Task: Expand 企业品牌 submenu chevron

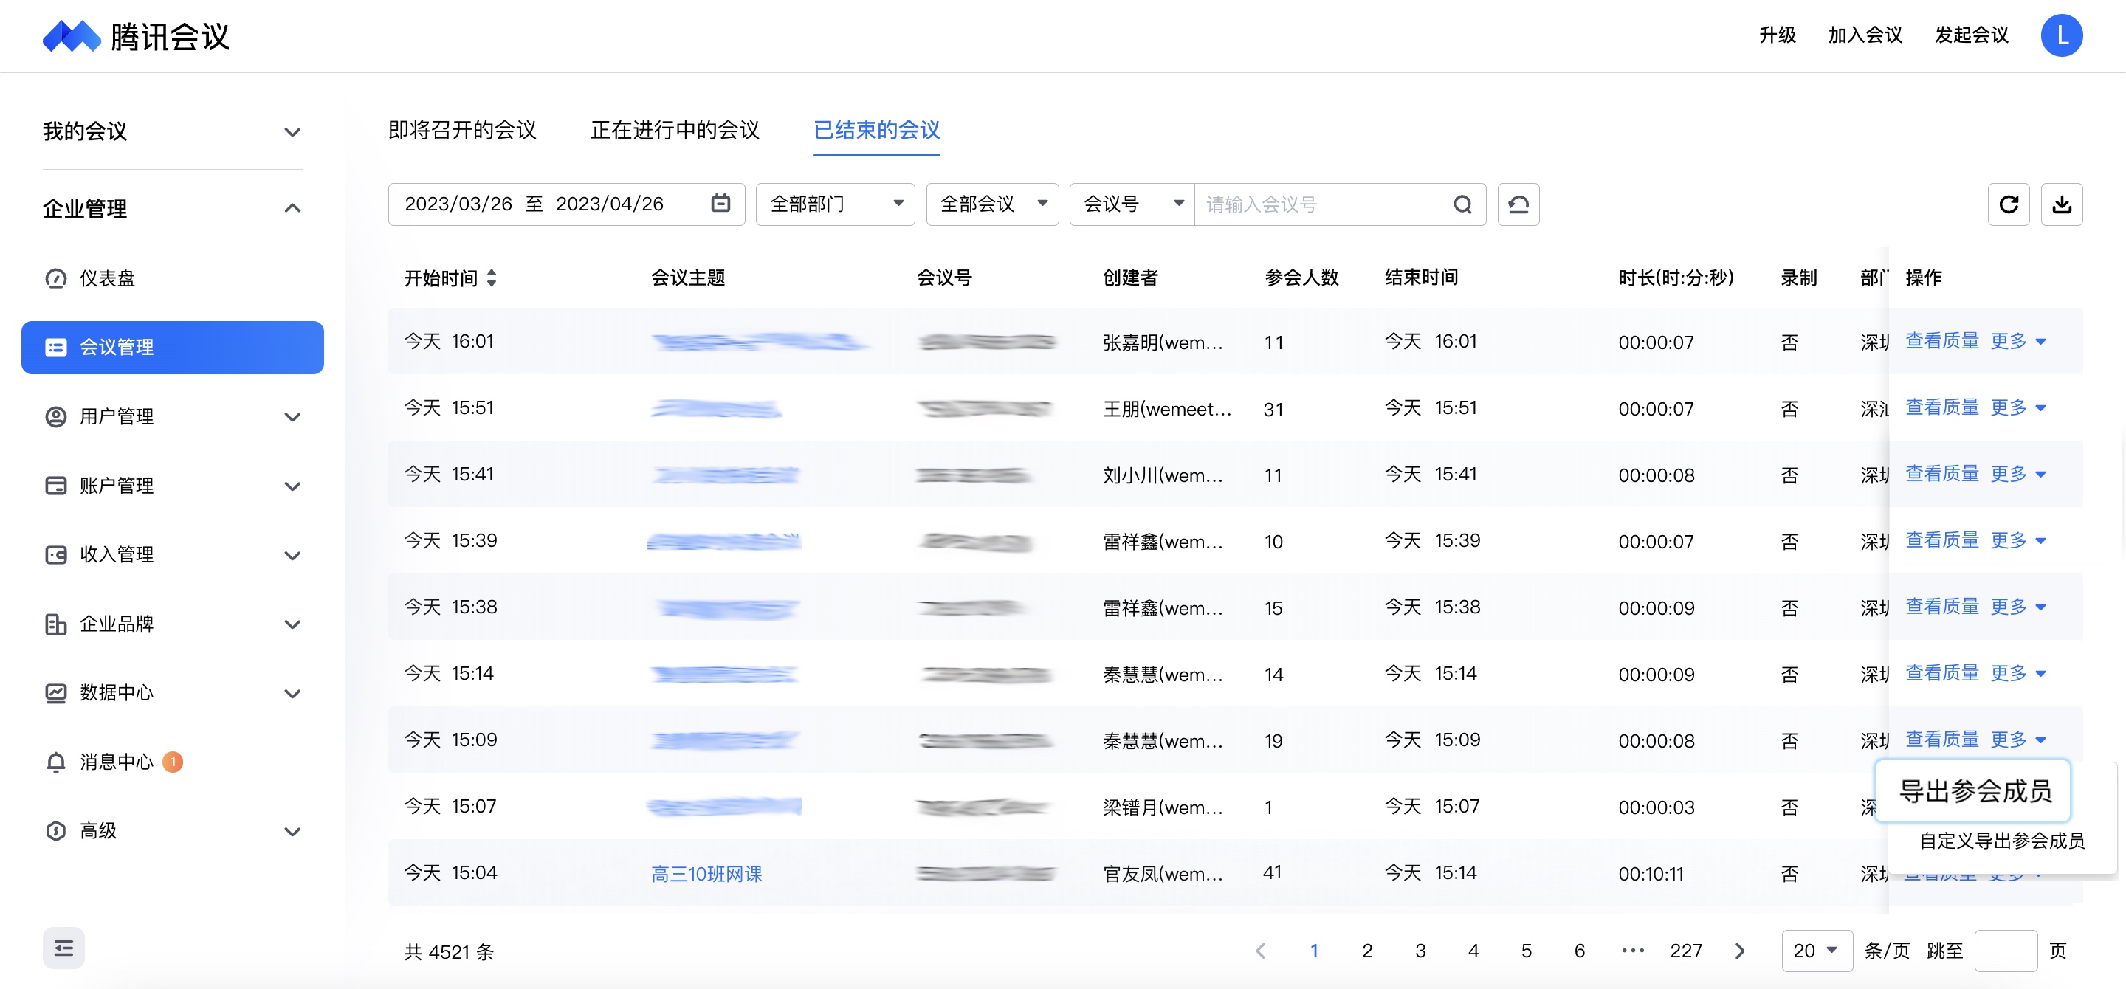Action: point(292,624)
